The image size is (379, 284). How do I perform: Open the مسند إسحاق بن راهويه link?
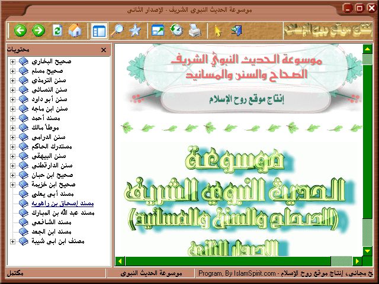point(63,204)
